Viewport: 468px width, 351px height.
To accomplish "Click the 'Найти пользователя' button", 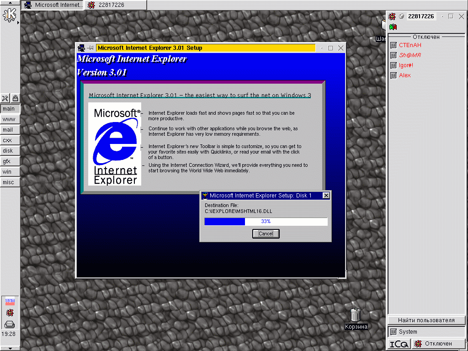I will click(426, 320).
